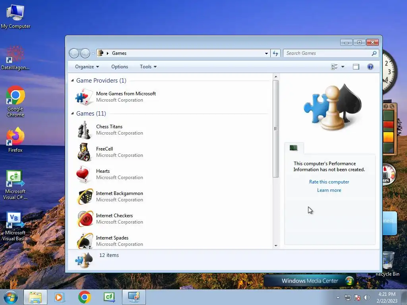Click the breadcrumb arrow before Games
Viewport: 407px width, 305px height.
click(107, 53)
